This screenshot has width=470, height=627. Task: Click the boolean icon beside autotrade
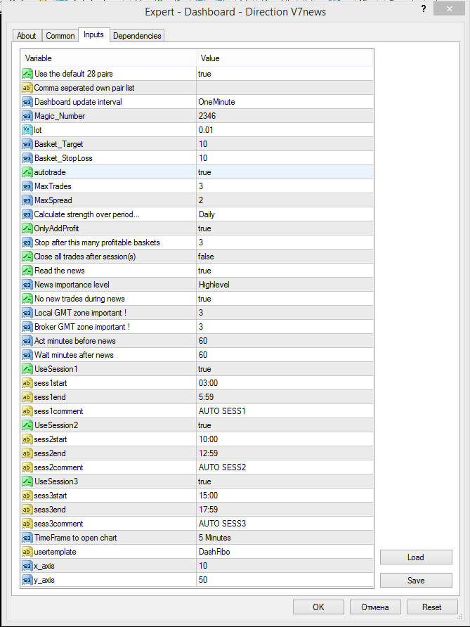pyautogui.click(x=27, y=172)
